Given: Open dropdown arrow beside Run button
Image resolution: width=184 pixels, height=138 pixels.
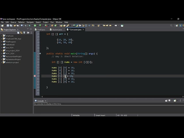Looking at the screenshot, I should pos(38,26).
